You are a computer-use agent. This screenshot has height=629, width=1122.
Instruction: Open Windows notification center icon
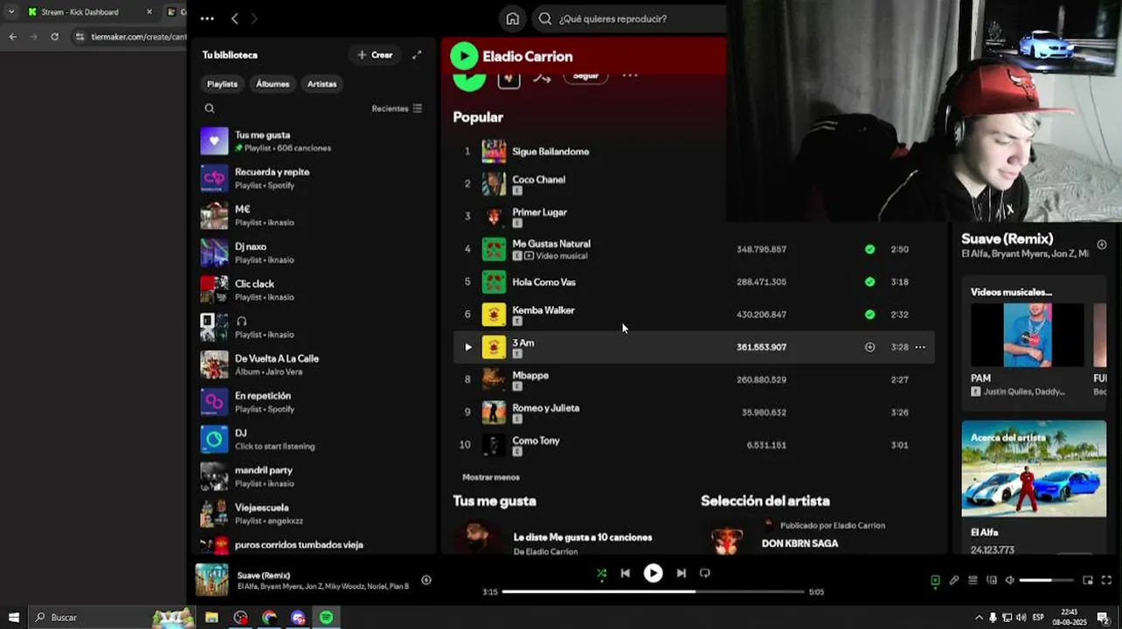pyautogui.click(x=1103, y=618)
